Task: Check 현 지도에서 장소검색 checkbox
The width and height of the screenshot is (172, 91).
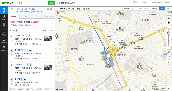Action: tap(57, 3)
